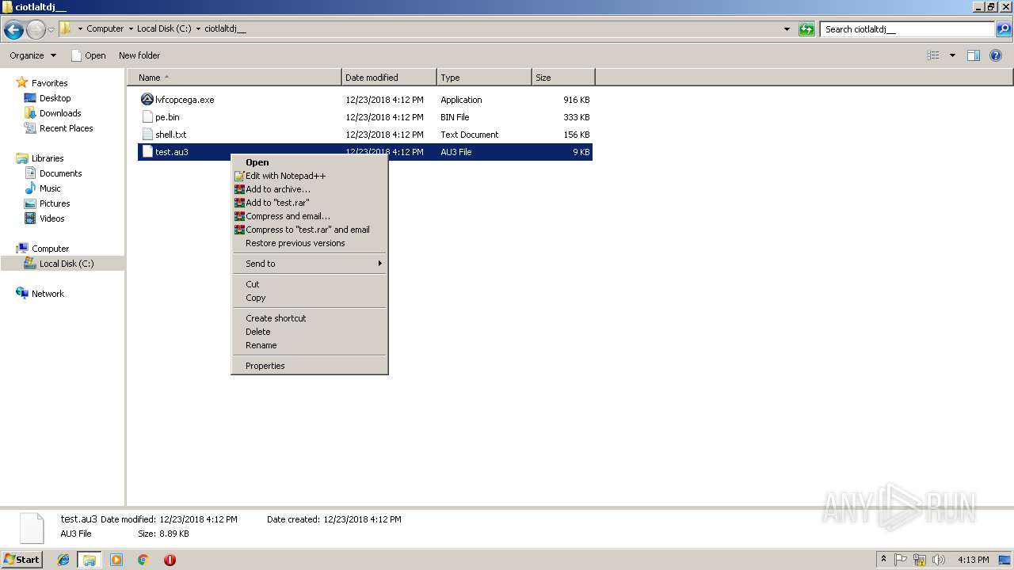1014x570 pixels.
Task: Click the 4:13 PM clock
Action: click(x=973, y=560)
